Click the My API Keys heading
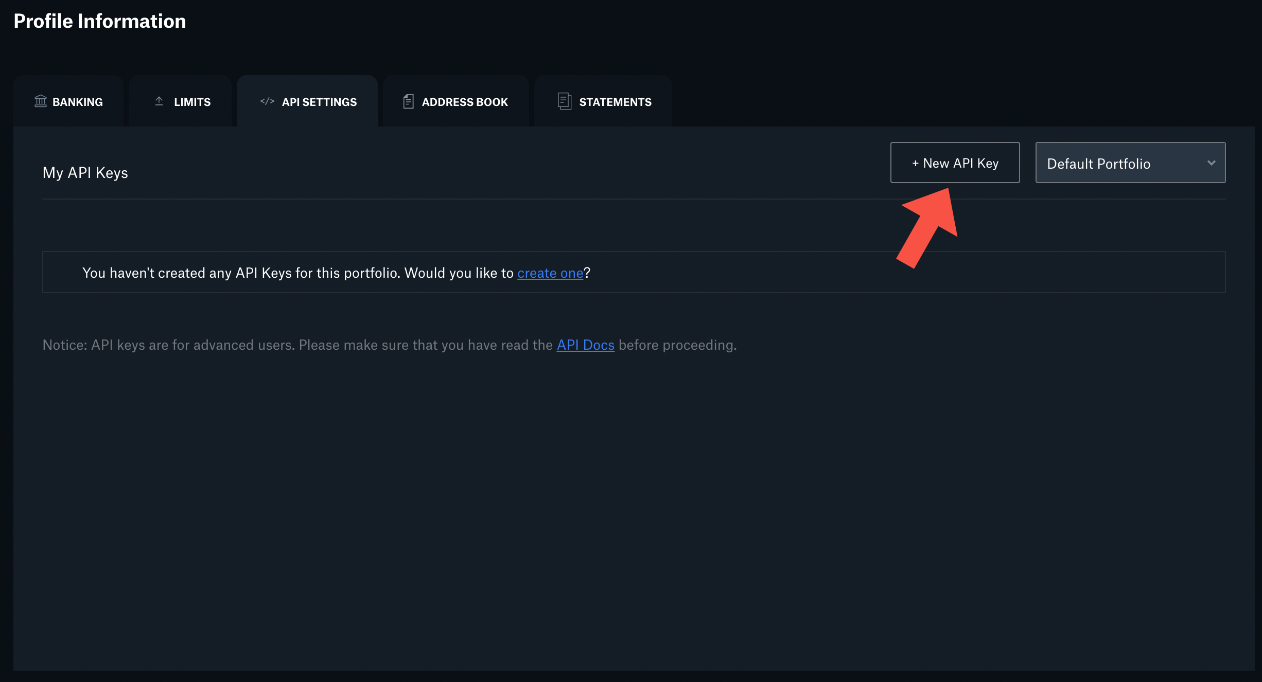 [85, 173]
